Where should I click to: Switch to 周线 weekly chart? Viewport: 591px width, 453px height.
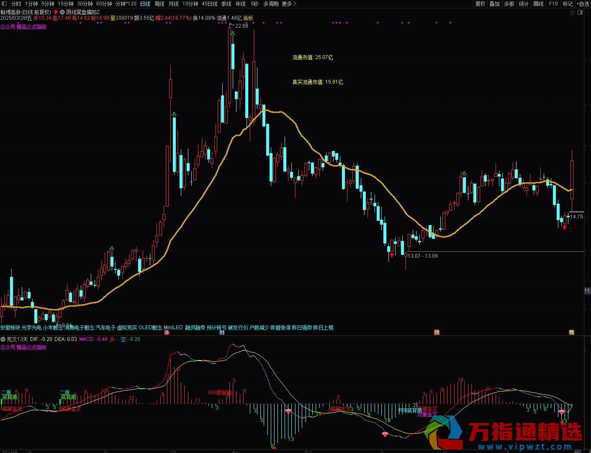(159, 4)
